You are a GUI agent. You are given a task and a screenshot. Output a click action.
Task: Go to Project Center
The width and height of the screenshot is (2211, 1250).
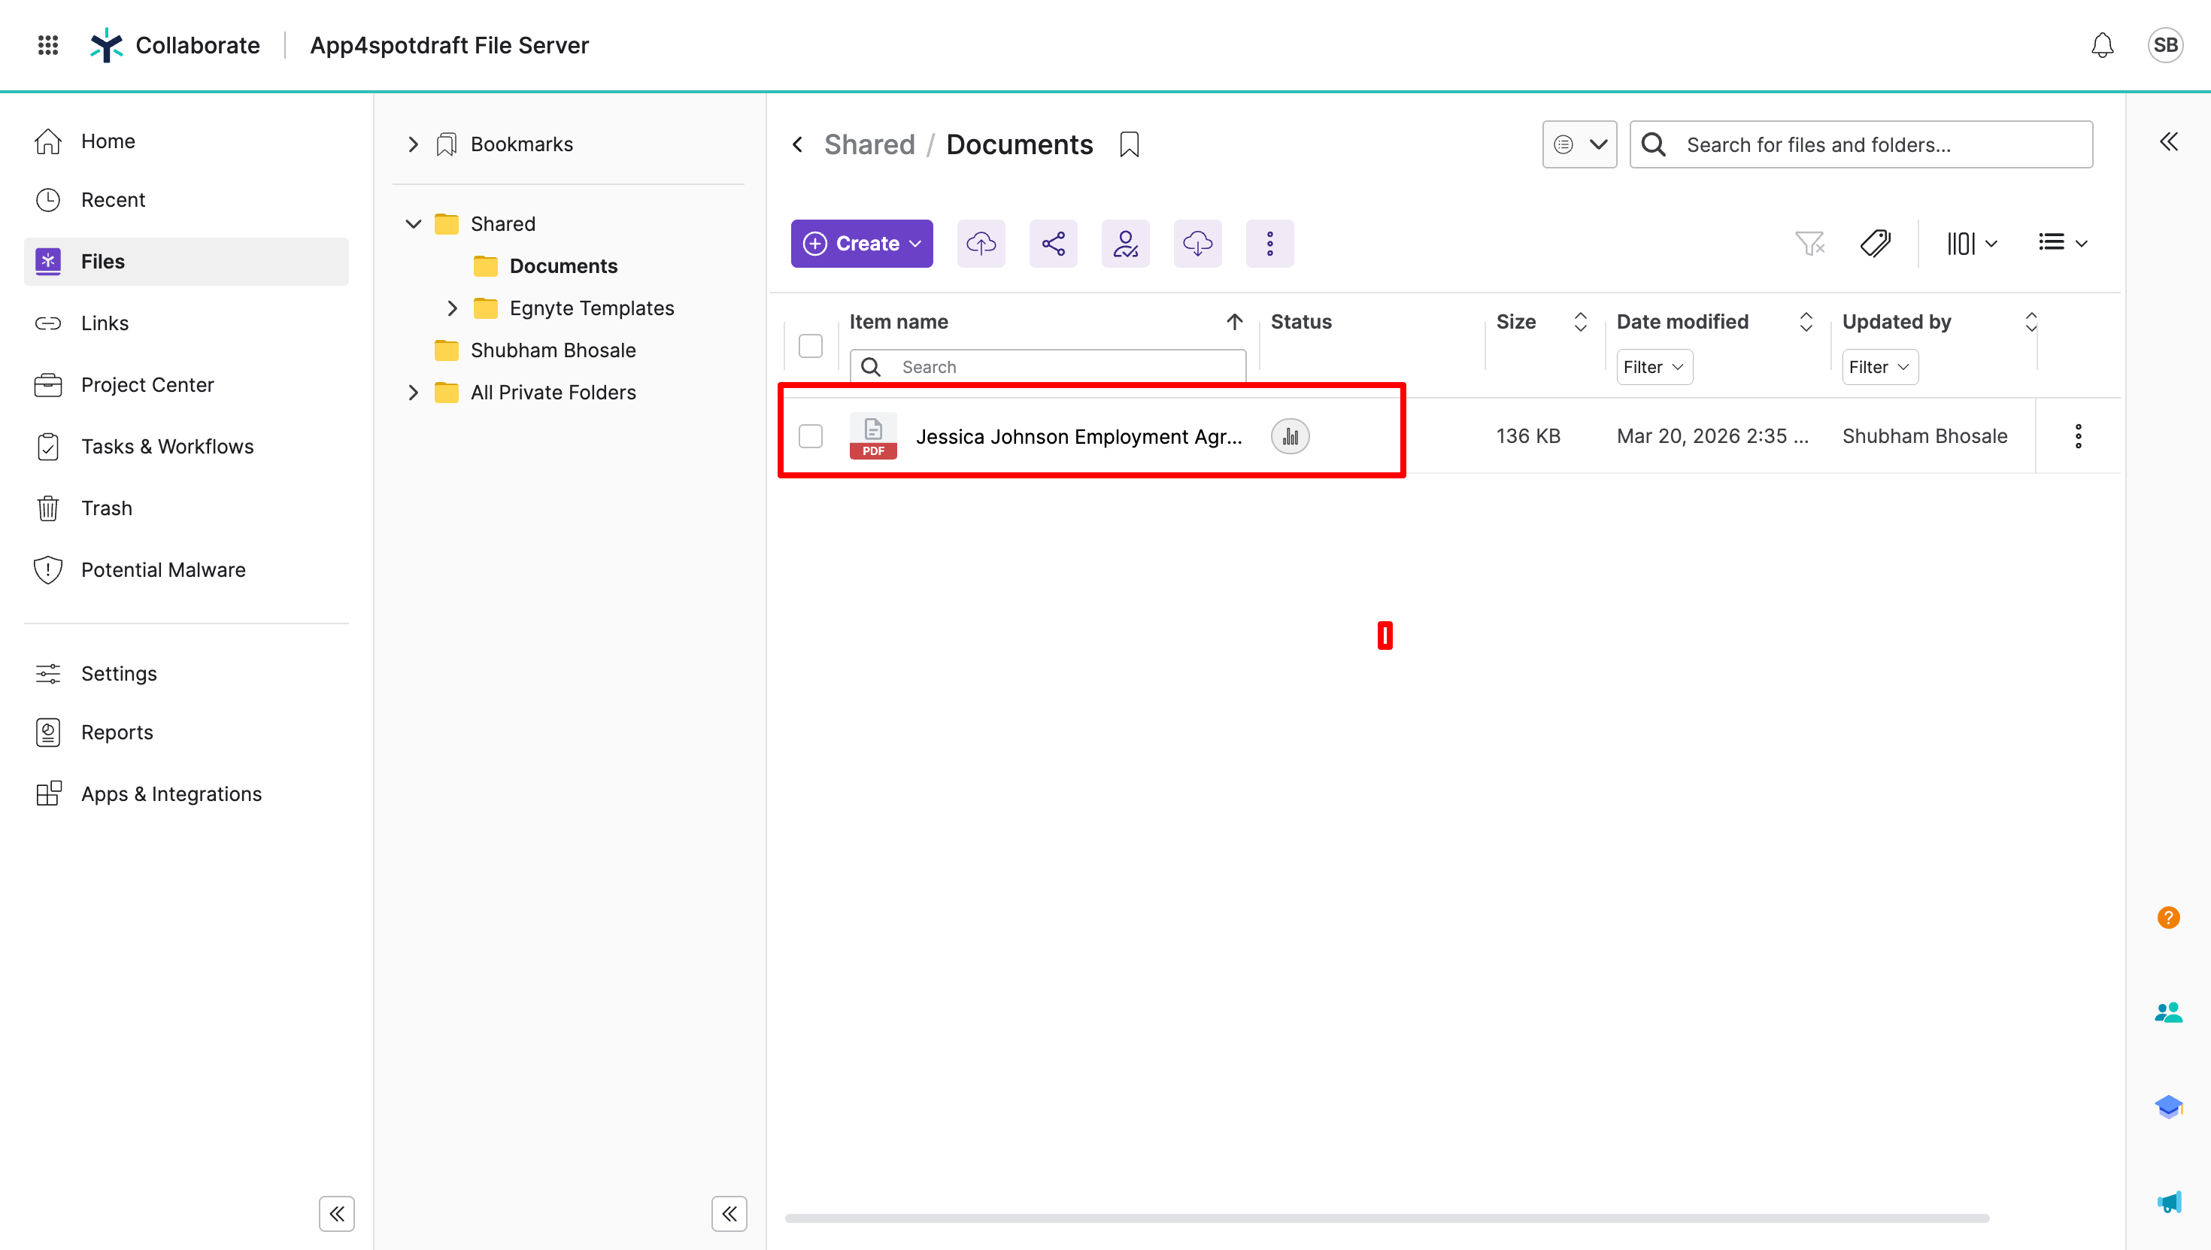click(x=147, y=384)
